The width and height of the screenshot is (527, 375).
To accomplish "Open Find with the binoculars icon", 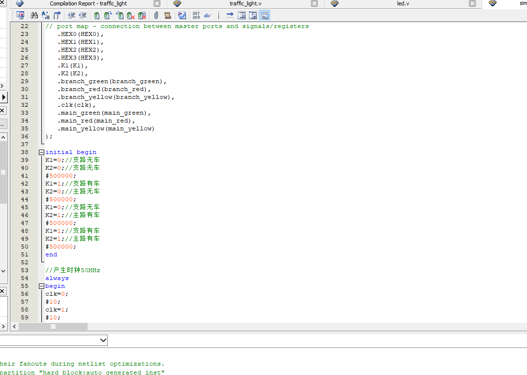I will pos(34,15).
